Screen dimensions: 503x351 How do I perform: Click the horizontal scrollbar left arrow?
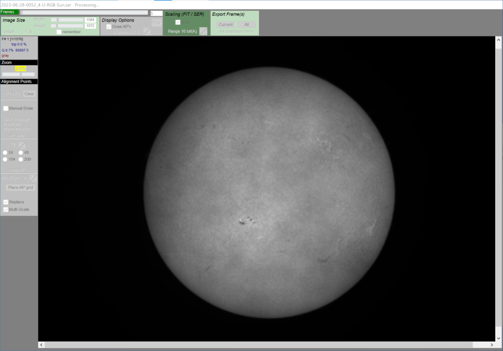[x=41, y=345]
